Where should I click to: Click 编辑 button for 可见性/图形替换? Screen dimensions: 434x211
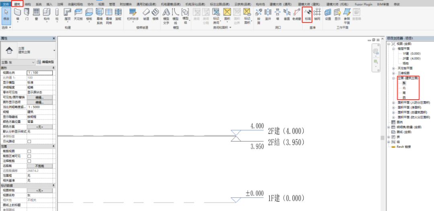pos(39,97)
